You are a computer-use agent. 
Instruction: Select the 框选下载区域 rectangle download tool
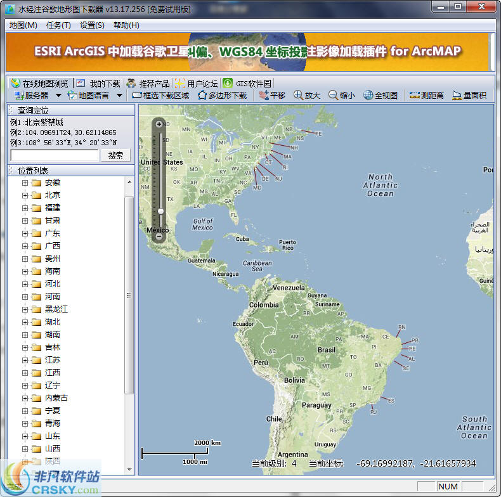coord(160,95)
